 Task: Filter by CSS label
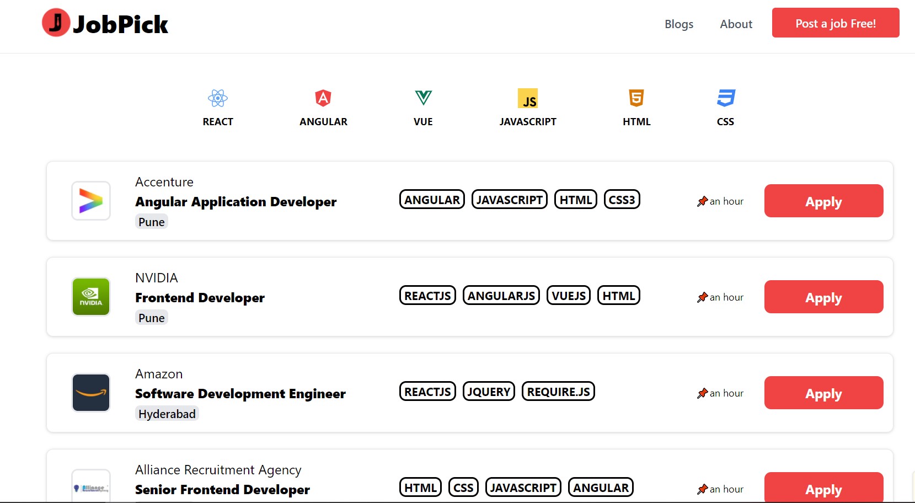point(725,122)
